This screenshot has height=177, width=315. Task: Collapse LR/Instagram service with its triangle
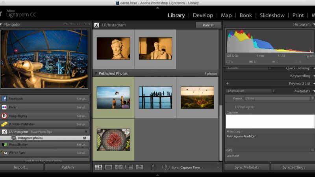[86, 132]
